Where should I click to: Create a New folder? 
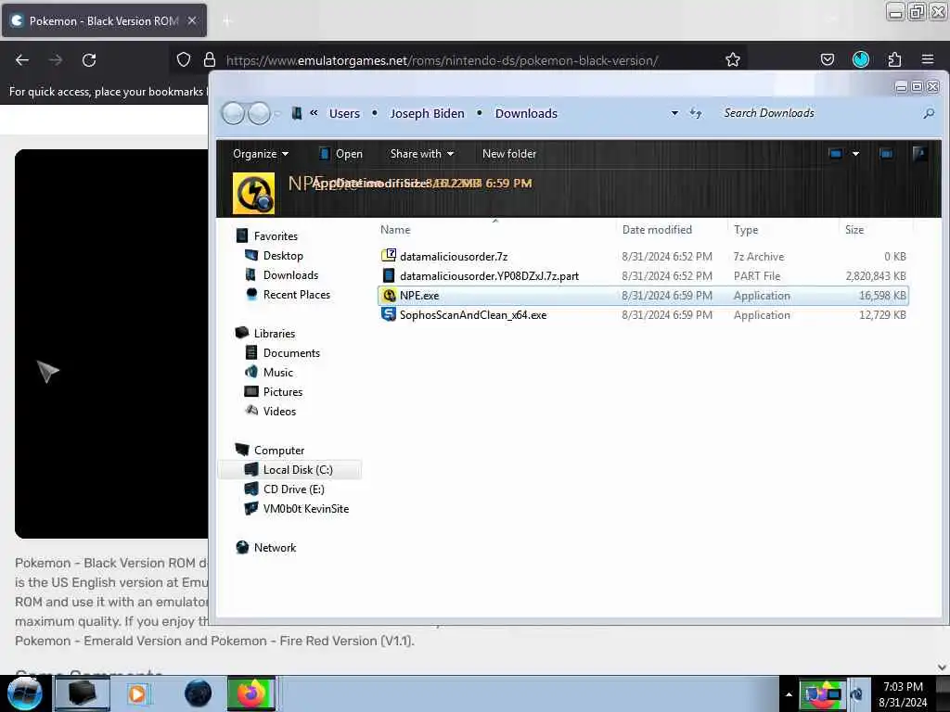pos(509,154)
